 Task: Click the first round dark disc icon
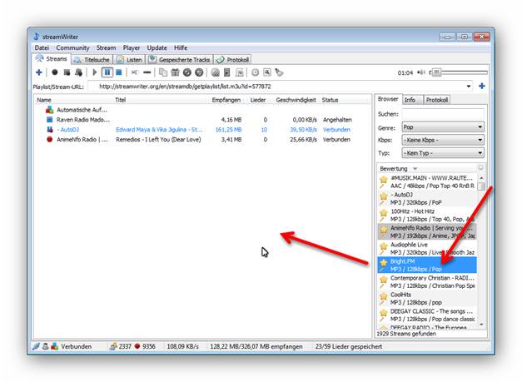point(187,72)
